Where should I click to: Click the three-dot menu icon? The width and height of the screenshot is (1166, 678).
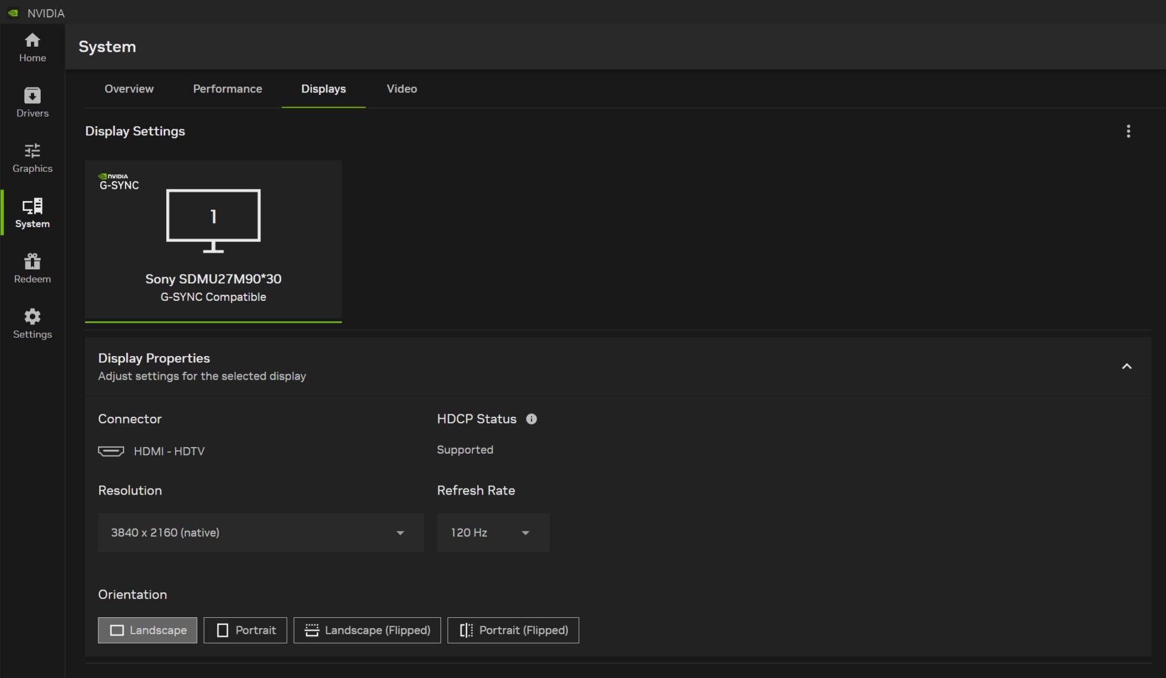1128,131
